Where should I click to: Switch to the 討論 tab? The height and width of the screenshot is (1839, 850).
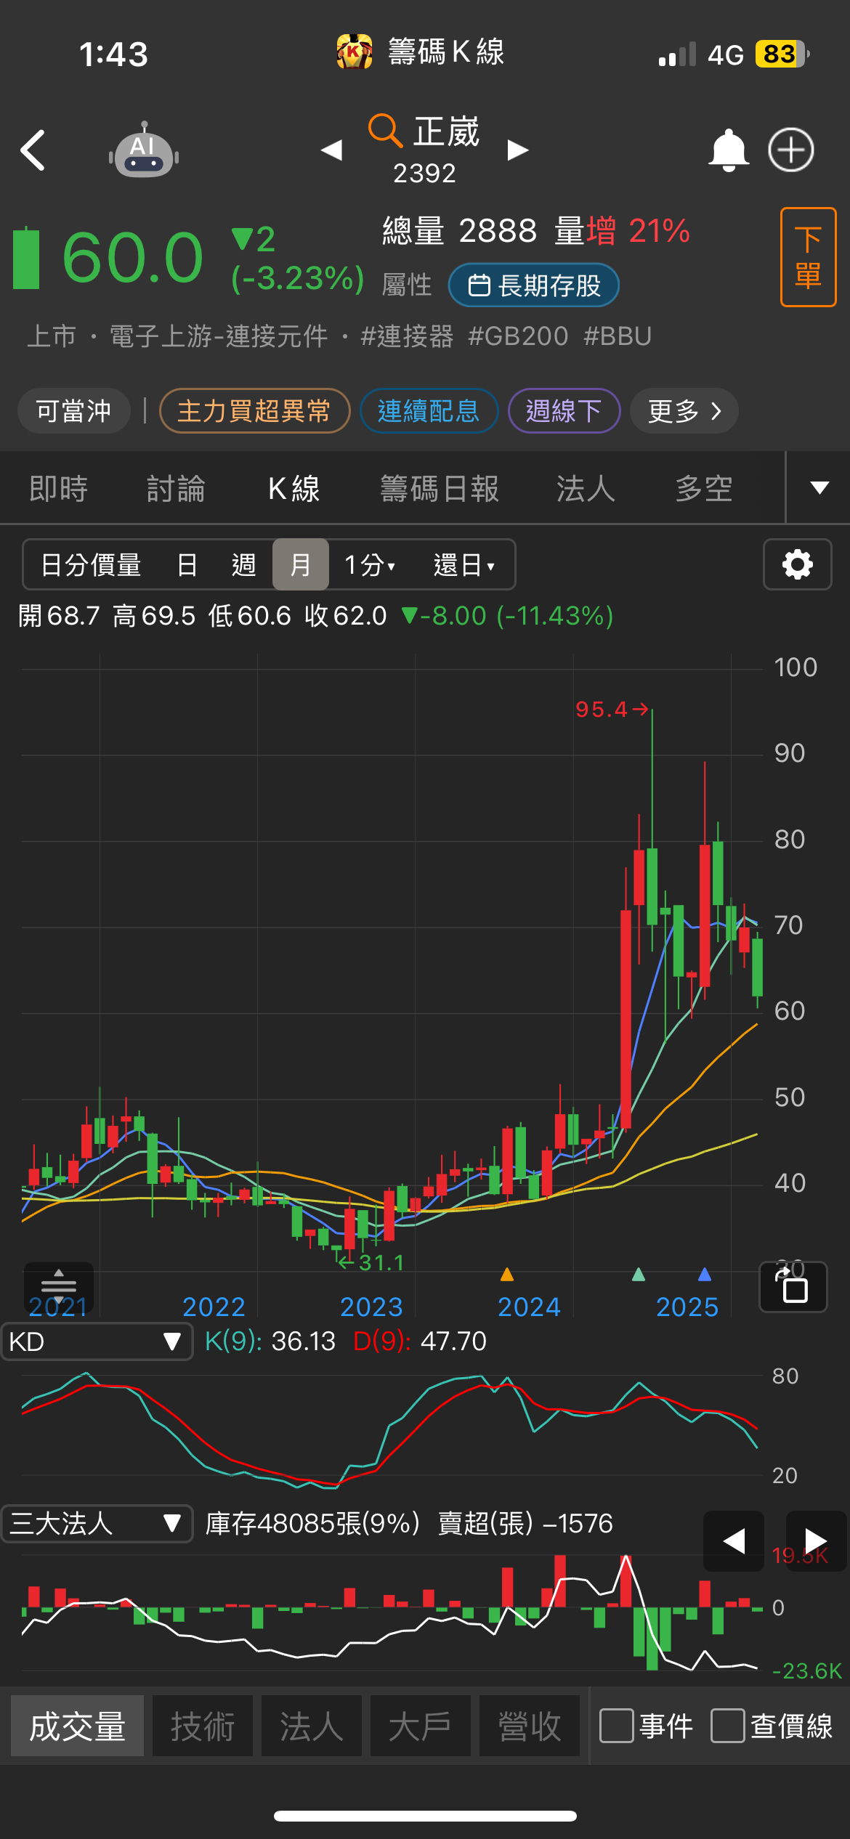[176, 488]
